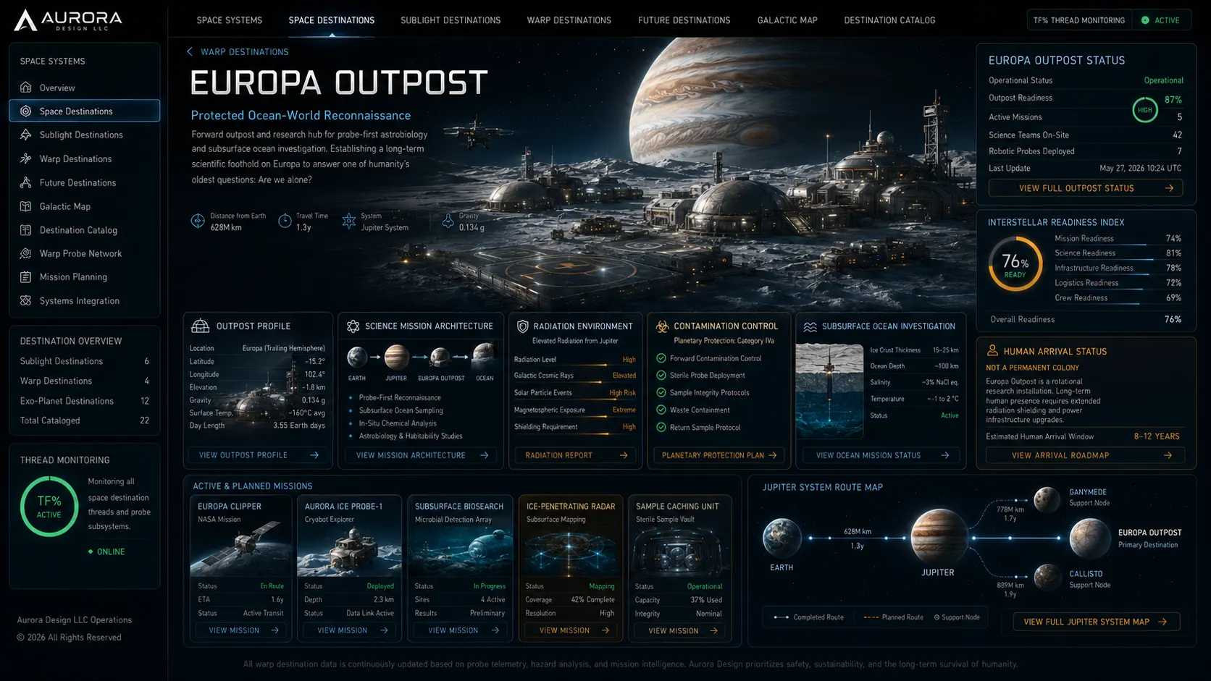Image resolution: width=1211 pixels, height=681 pixels.
Task: Click the Jupiter planet on route map
Action: [939, 537]
